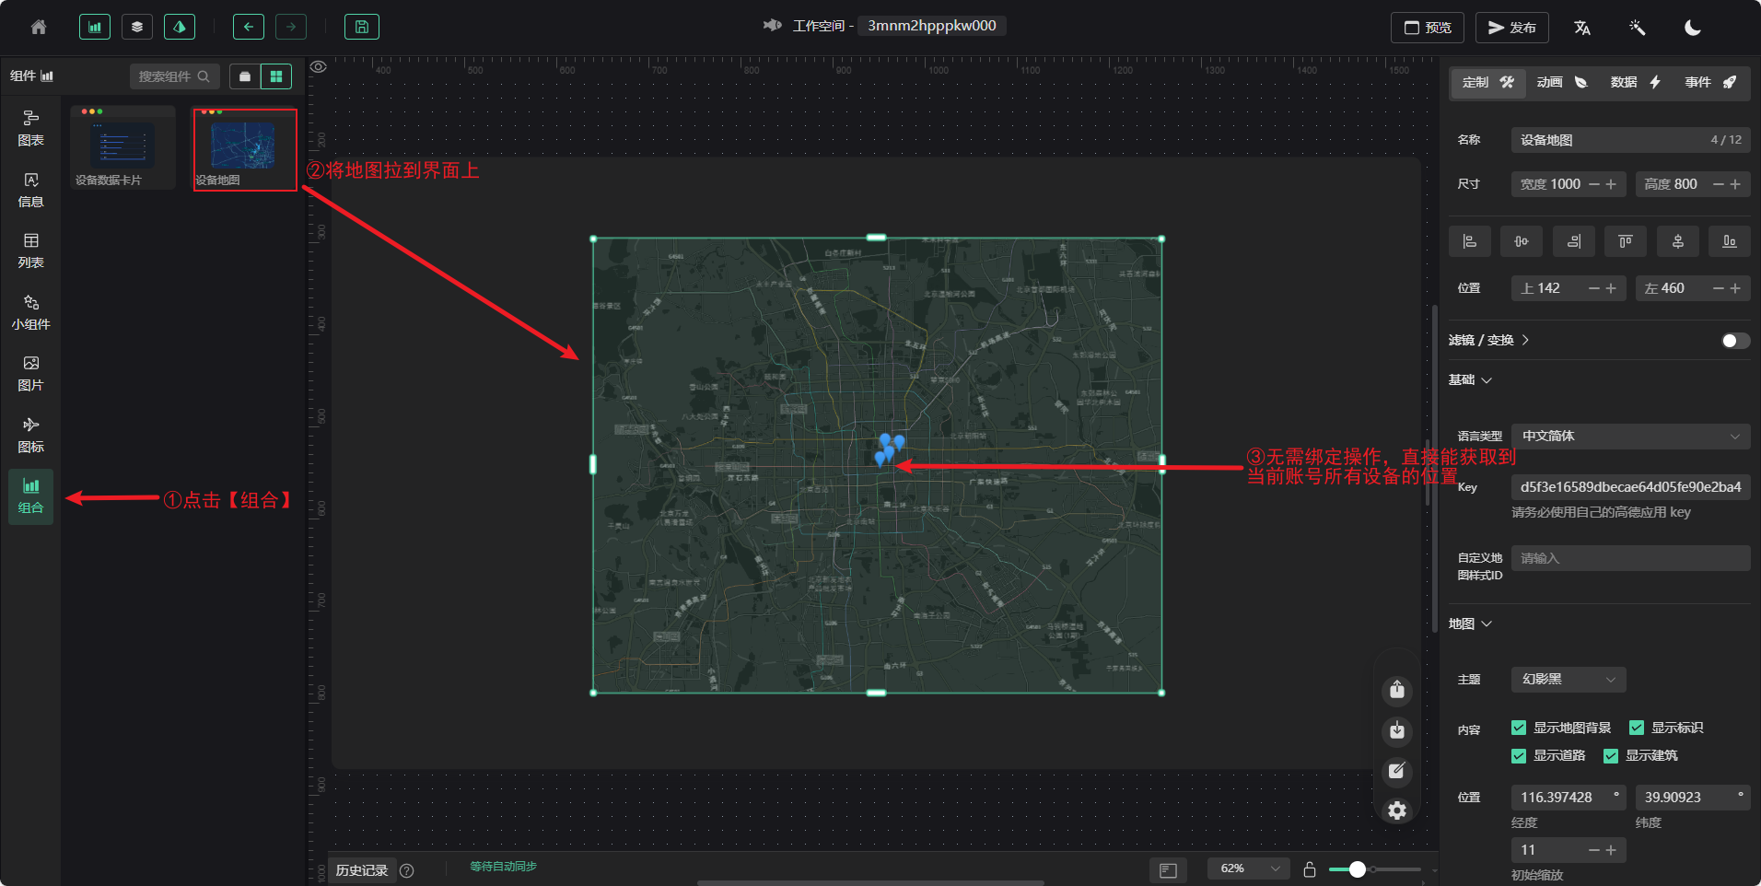Screen dimensions: 1761x886
Task: Click the home icon in top bar
Action: [x=39, y=28]
